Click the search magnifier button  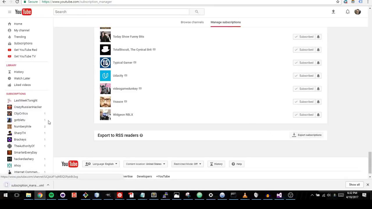[197, 12]
